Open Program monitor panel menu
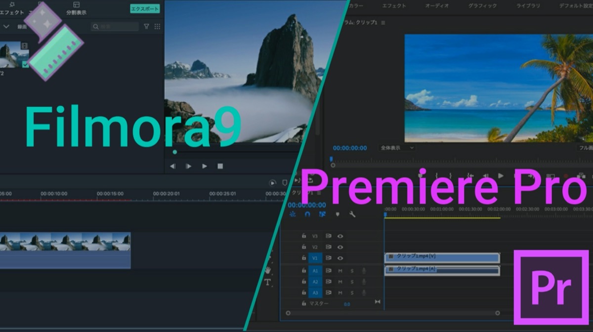This screenshot has height=332, width=593. (383, 23)
